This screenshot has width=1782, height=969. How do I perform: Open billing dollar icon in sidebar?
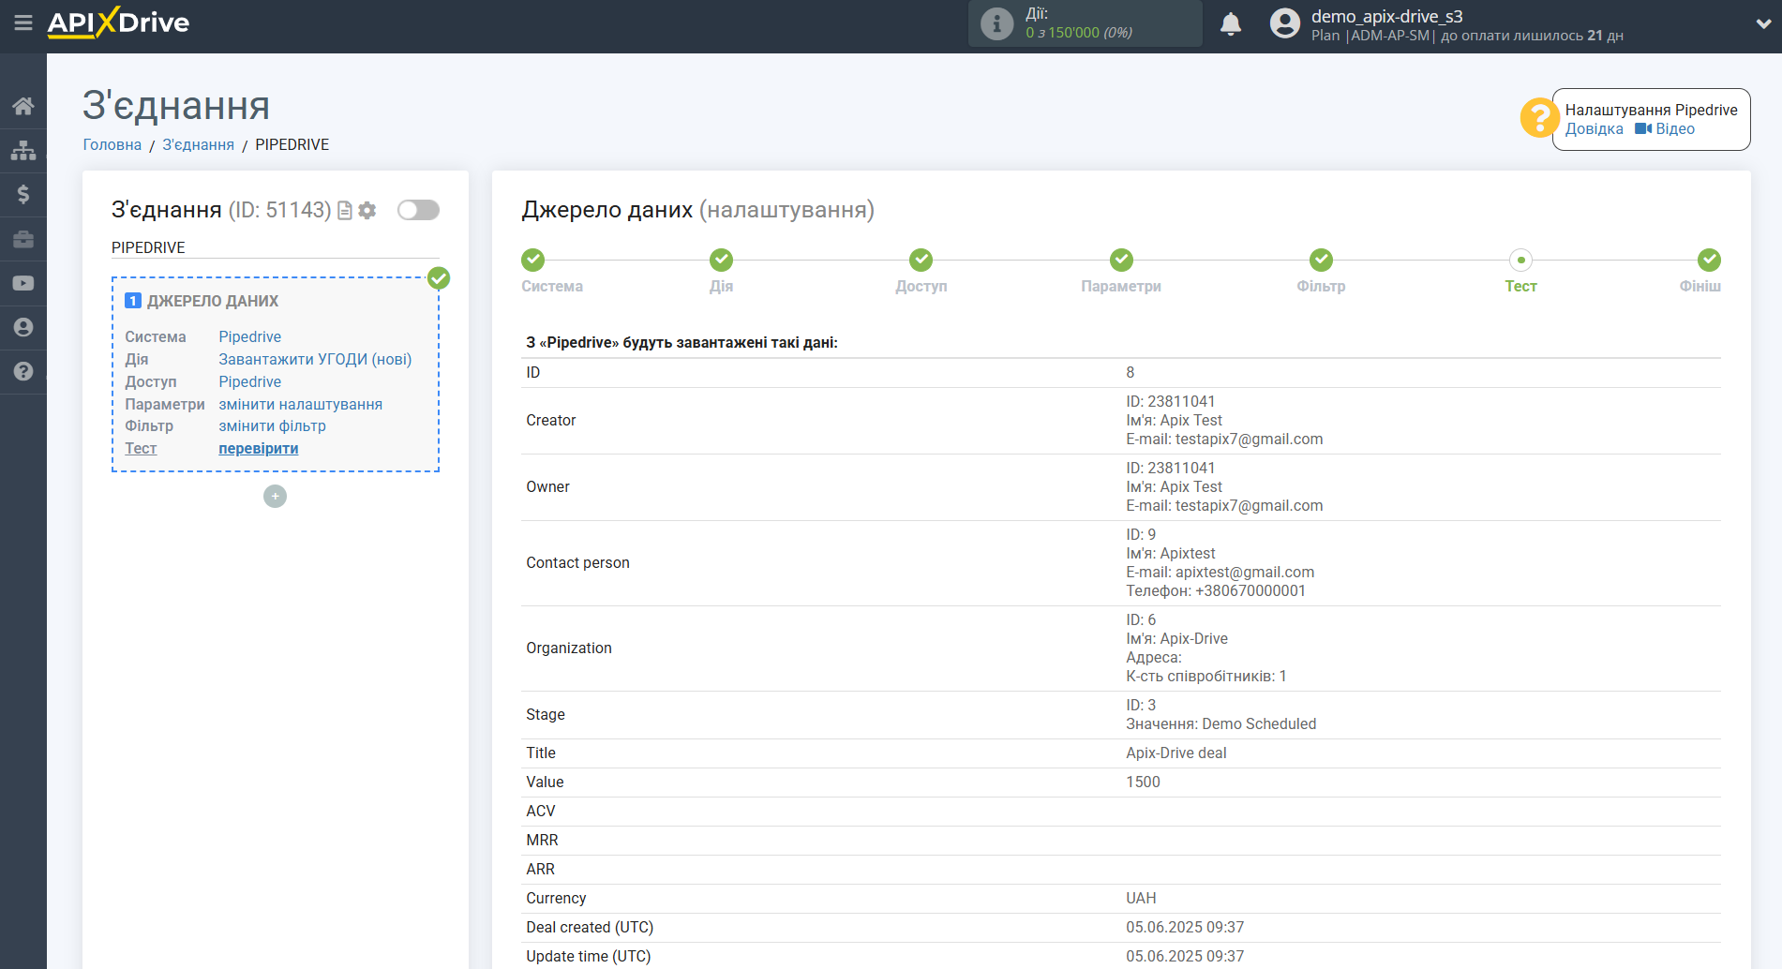point(23,194)
